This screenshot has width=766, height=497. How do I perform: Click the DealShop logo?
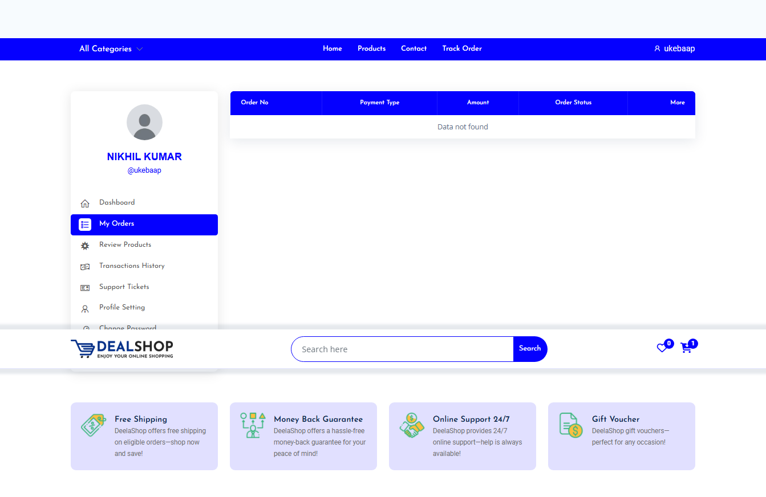pyautogui.click(x=122, y=349)
